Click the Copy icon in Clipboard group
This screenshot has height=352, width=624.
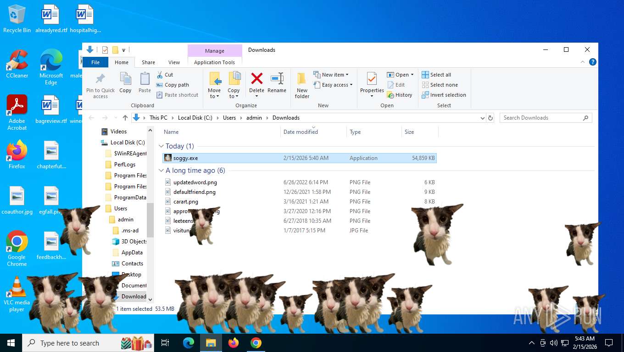pos(125,79)
